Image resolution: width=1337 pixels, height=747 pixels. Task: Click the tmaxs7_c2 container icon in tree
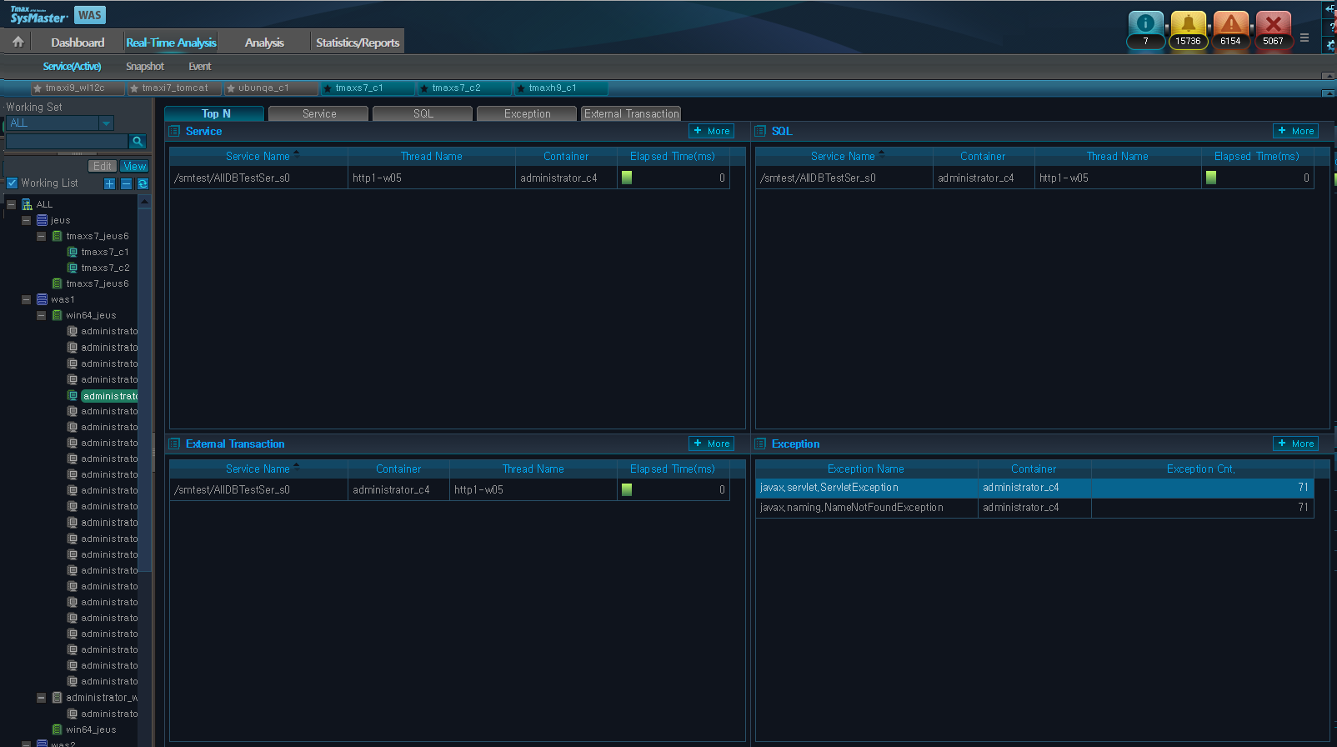tap(73, 268)
